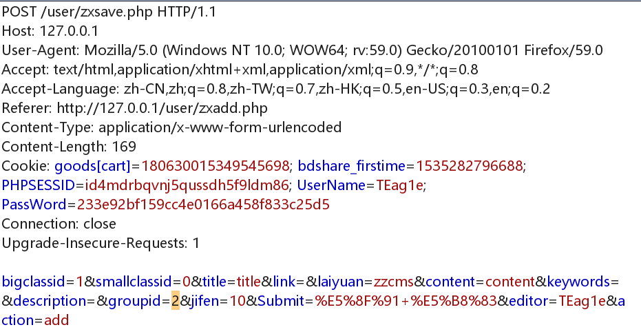Click the Content-Type header line
The image size is (641, 334).
(x=171, y=127)
